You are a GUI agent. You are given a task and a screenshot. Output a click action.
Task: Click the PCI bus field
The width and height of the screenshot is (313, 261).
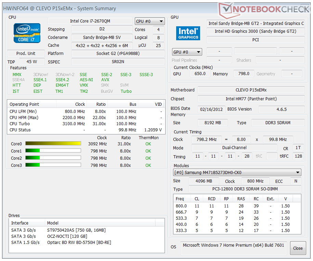coord(256,40)
